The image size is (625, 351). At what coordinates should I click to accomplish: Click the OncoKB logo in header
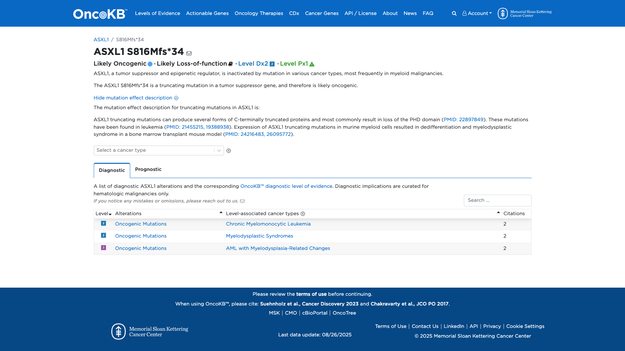click(100, 14)
